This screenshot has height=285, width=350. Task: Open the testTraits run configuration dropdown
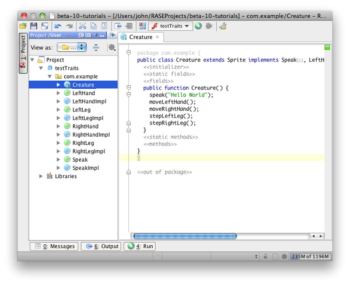coord(170,26)
